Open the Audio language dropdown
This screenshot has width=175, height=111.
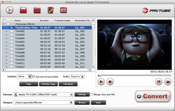coord(77,77)
